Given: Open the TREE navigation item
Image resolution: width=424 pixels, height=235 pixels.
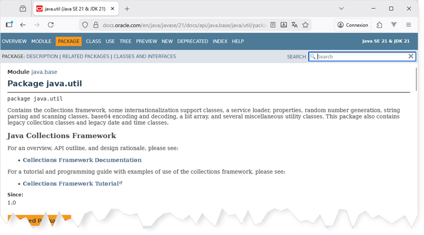Looking at the screenshot, I should (126, 41).
